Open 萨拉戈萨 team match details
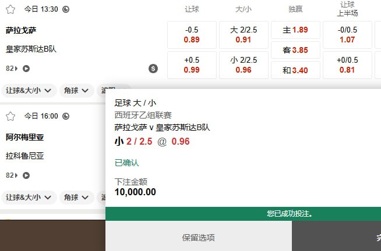This screenshot has width=381, height=251. coord(21,30)
